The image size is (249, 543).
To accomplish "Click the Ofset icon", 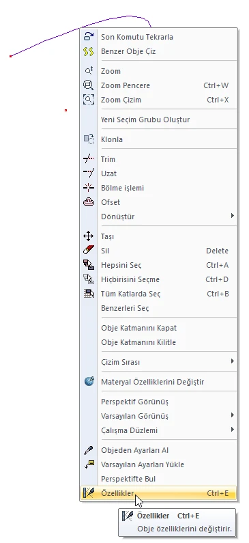I will tap(89, 202).
